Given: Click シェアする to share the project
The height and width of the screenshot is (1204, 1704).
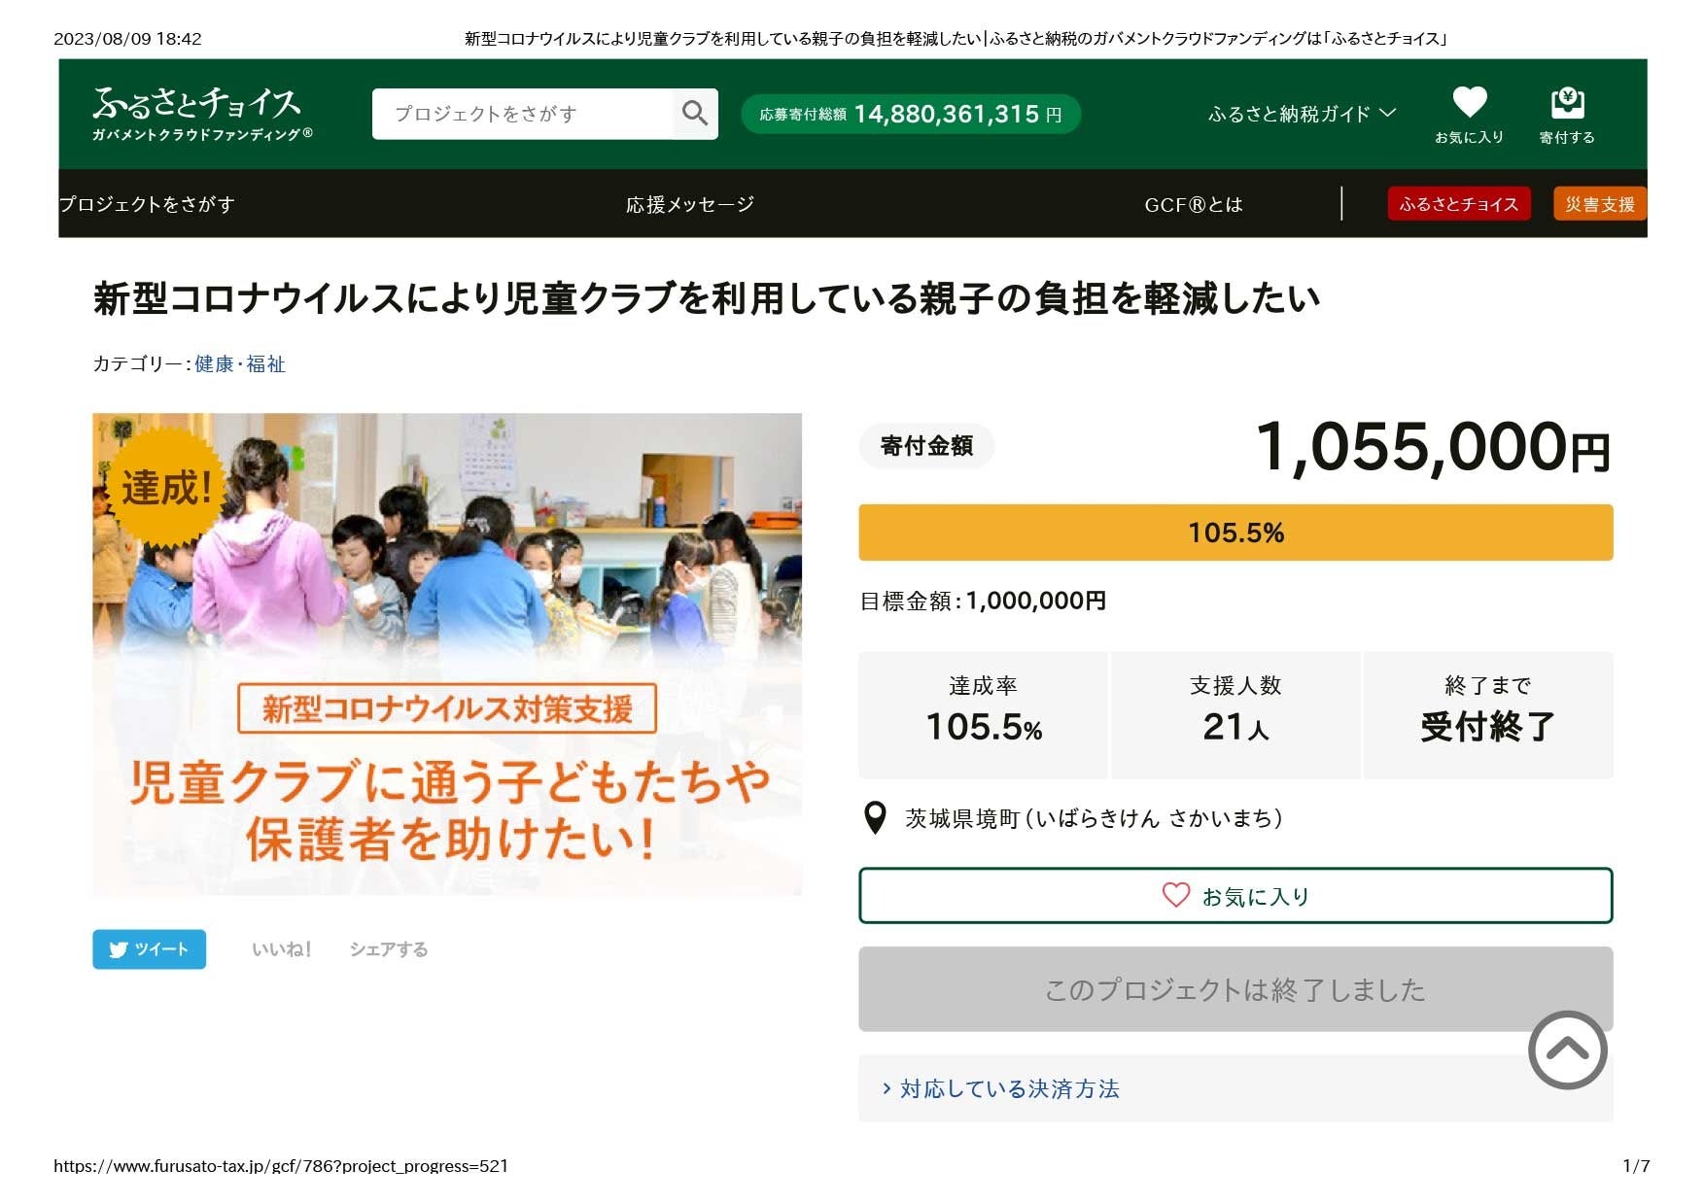Looking at the screenshot, I should 388,949.
